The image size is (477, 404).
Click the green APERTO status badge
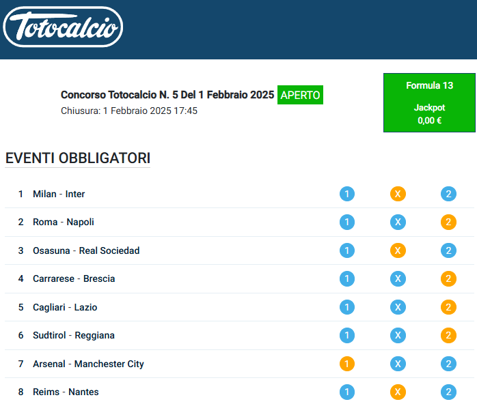click(300, 95)
